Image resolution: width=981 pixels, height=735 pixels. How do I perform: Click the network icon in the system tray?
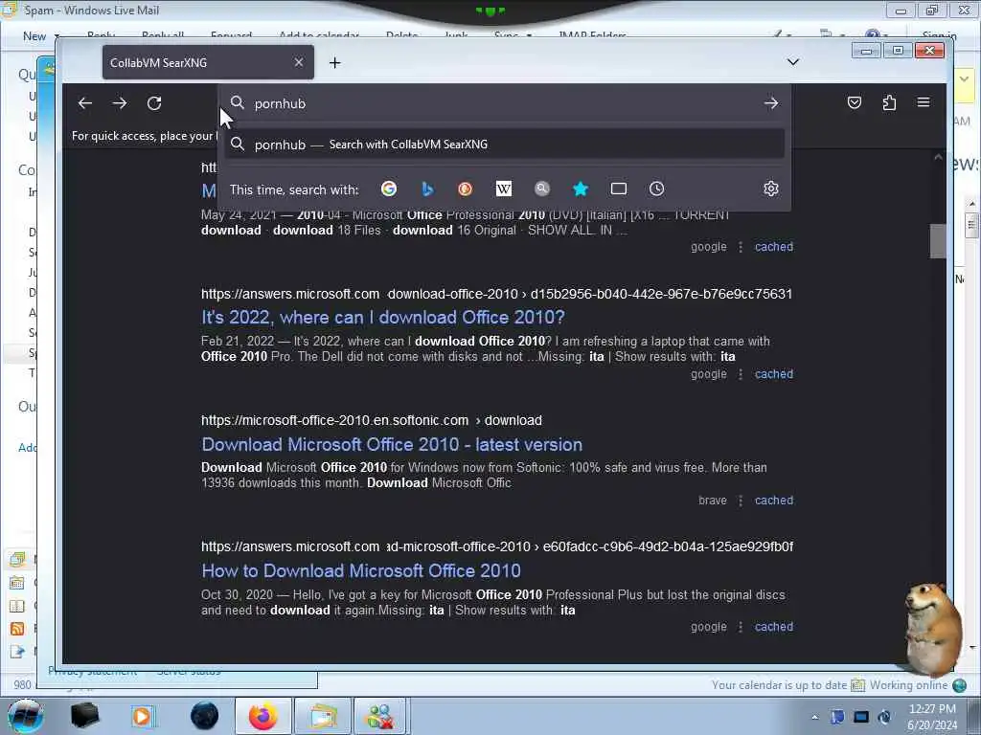861,718
